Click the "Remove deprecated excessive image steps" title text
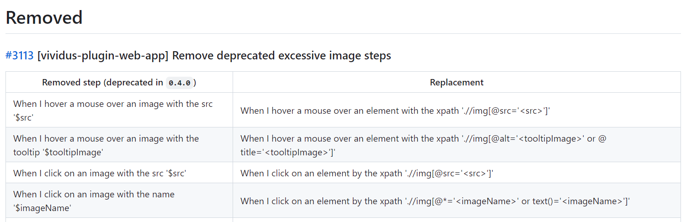This screenshot has width=686, height=222. coord(282,56)
